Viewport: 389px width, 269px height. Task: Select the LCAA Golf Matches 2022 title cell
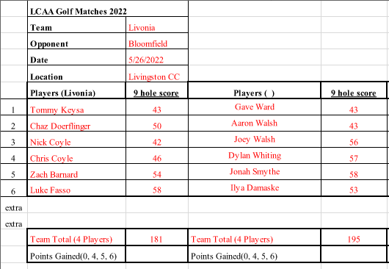(x=107, y=9)
